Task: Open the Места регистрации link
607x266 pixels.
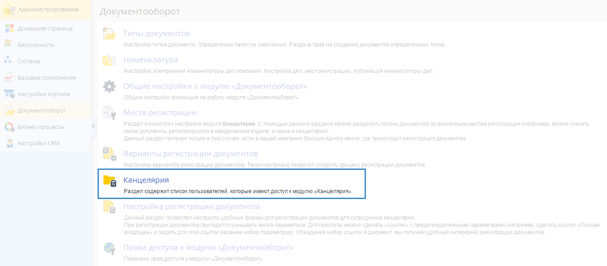Action: (160, 113)
